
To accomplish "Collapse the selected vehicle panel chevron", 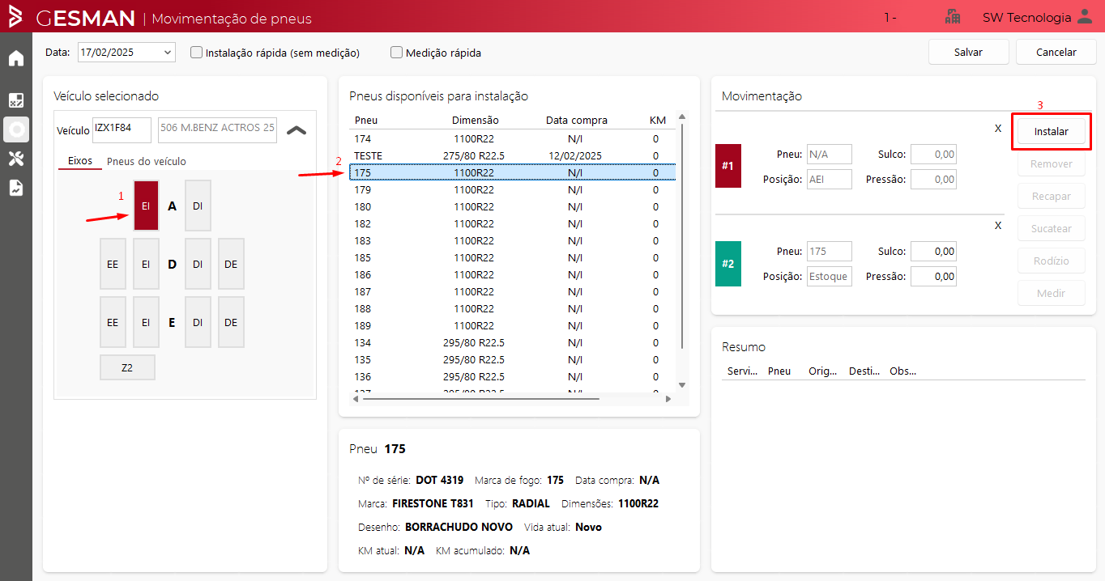I will click(x=297, y=129).
